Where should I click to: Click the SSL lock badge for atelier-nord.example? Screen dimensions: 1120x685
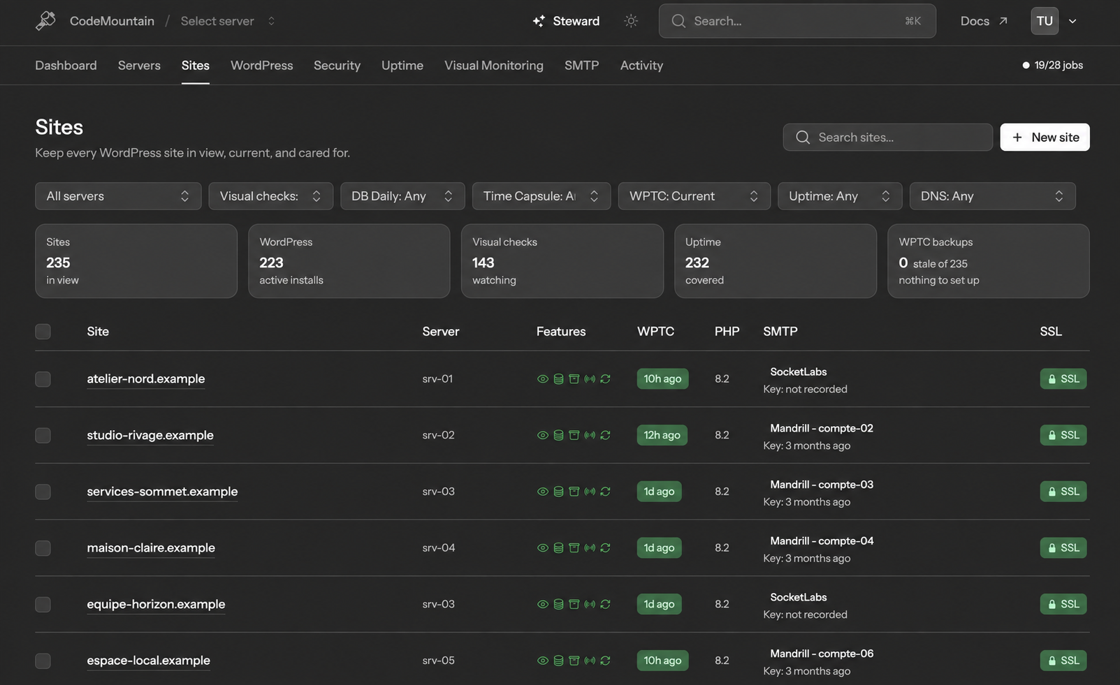[1063, 379]
